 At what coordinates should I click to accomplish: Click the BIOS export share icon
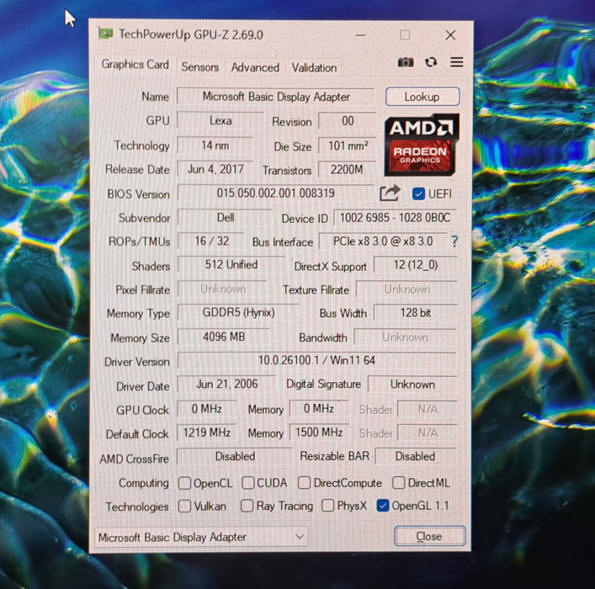[390, 193]
